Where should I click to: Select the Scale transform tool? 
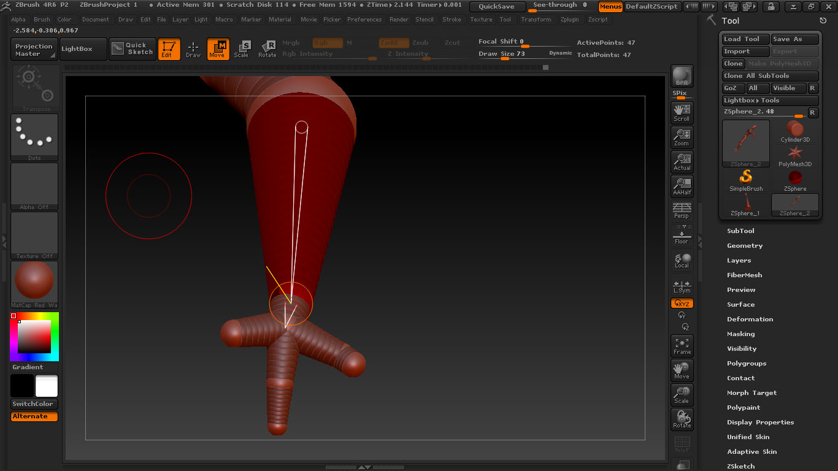242,49
